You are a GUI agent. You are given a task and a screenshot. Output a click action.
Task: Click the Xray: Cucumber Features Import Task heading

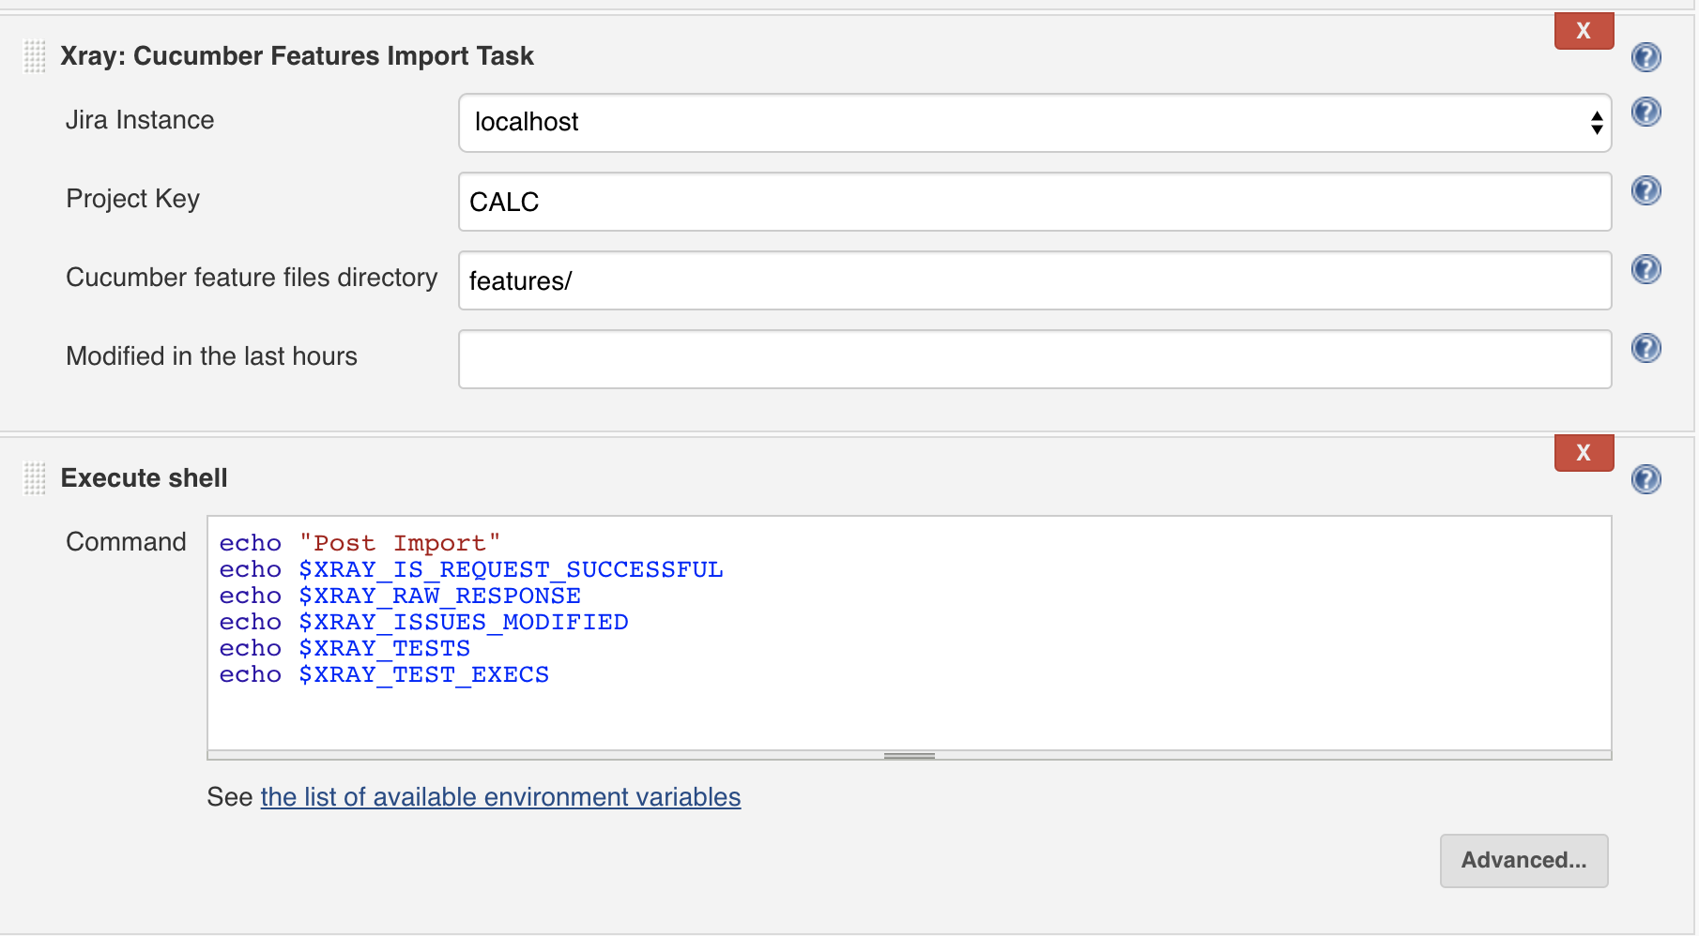click(x=297, y=56)
